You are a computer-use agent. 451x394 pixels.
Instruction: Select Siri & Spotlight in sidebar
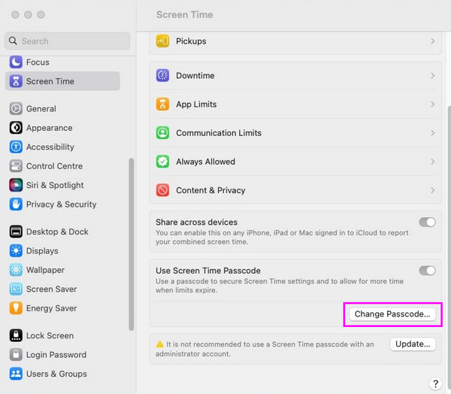pyautogui.click(x=62, y=185)
